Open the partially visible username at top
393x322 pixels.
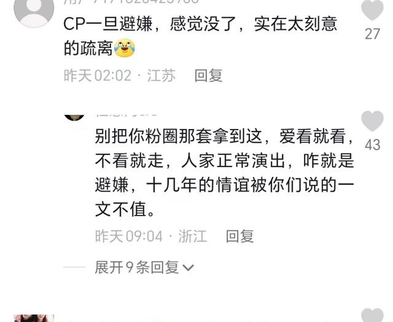(x=131, y=1)
